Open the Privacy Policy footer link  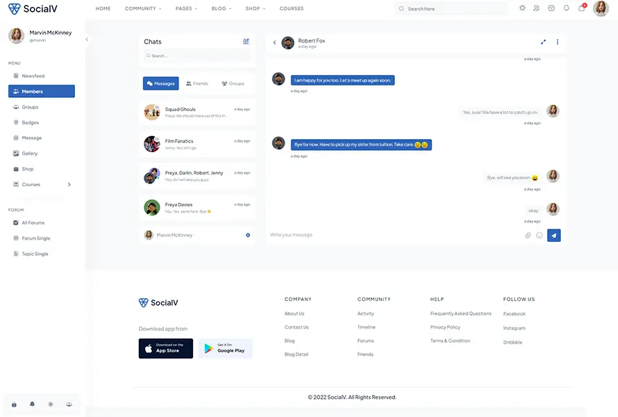[445, 327]
